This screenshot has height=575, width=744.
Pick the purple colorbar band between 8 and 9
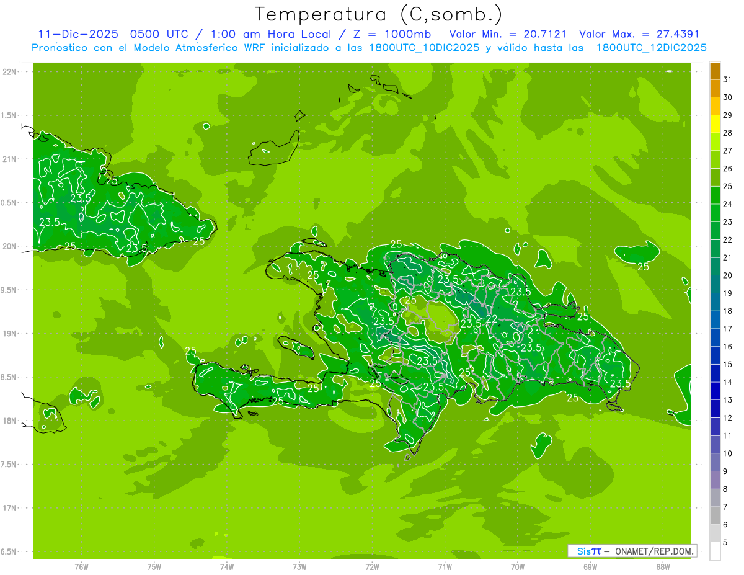point(715,480)
